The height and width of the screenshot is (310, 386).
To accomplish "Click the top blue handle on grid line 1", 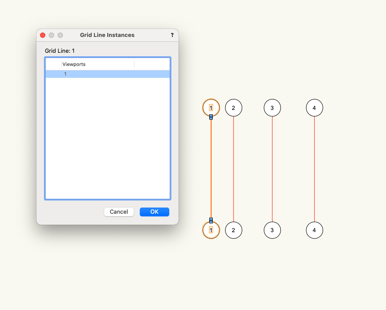I will (211, 117).
